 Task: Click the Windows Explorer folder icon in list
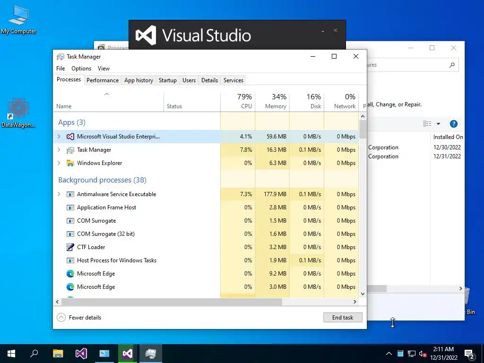(70, 163)
